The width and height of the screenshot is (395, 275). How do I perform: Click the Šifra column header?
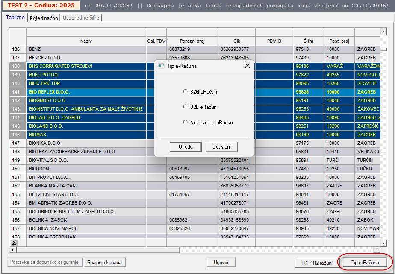(308, 41)
